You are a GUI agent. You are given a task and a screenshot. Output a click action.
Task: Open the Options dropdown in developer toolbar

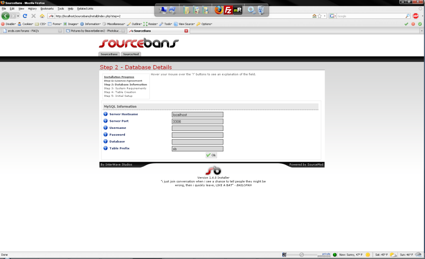click(204, 24)
